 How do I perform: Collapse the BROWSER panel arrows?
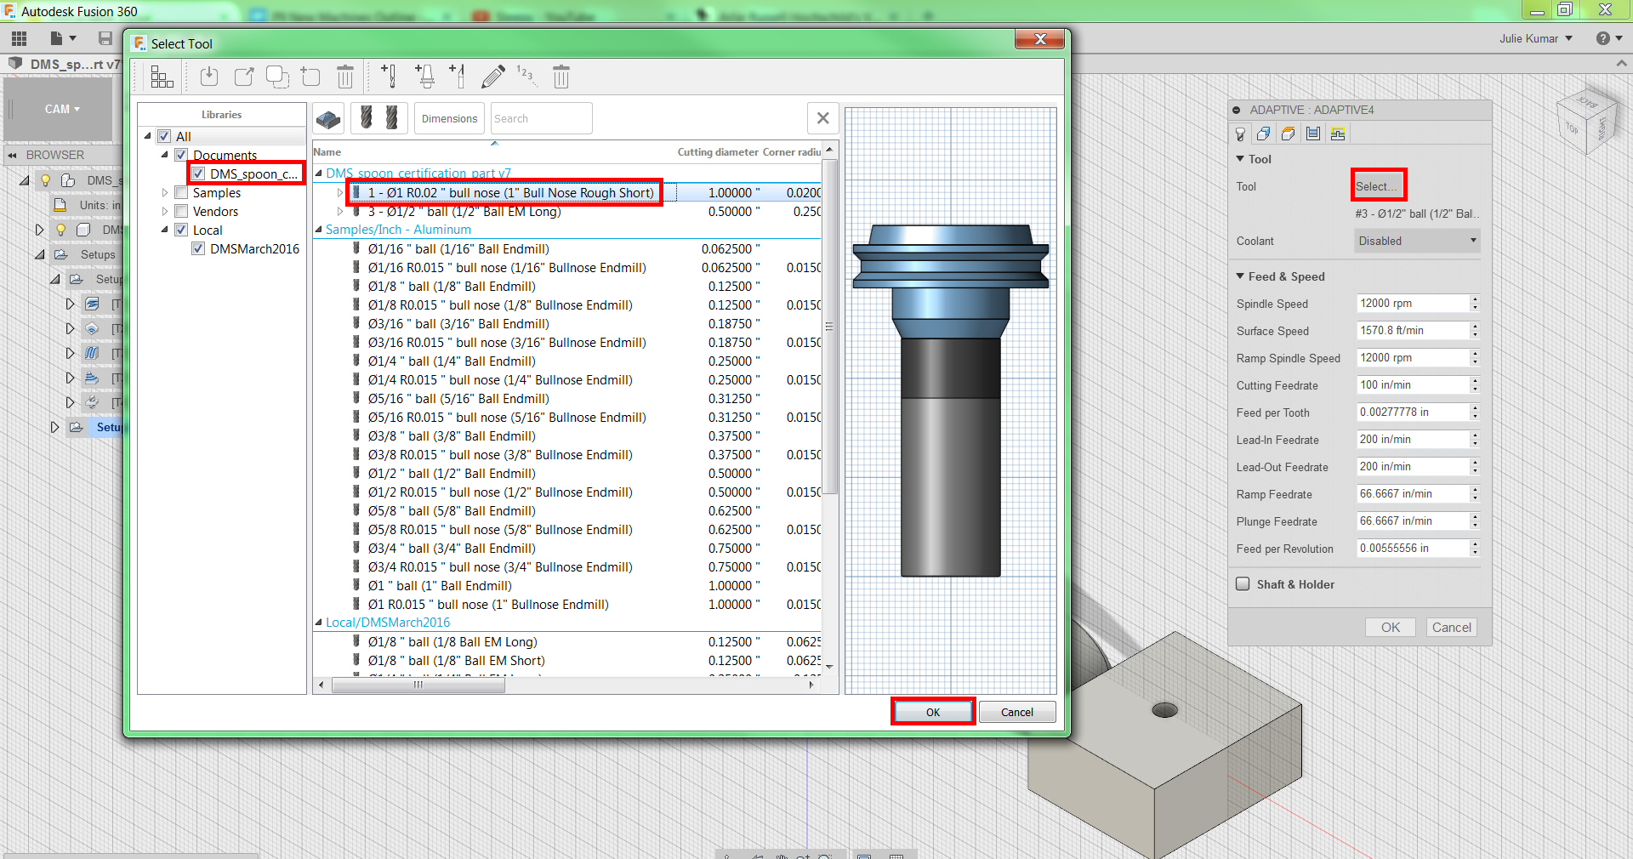tap(12, 155)
